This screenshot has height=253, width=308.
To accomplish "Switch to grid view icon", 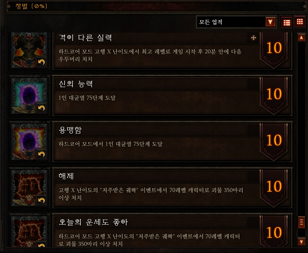I will (300, 22).
